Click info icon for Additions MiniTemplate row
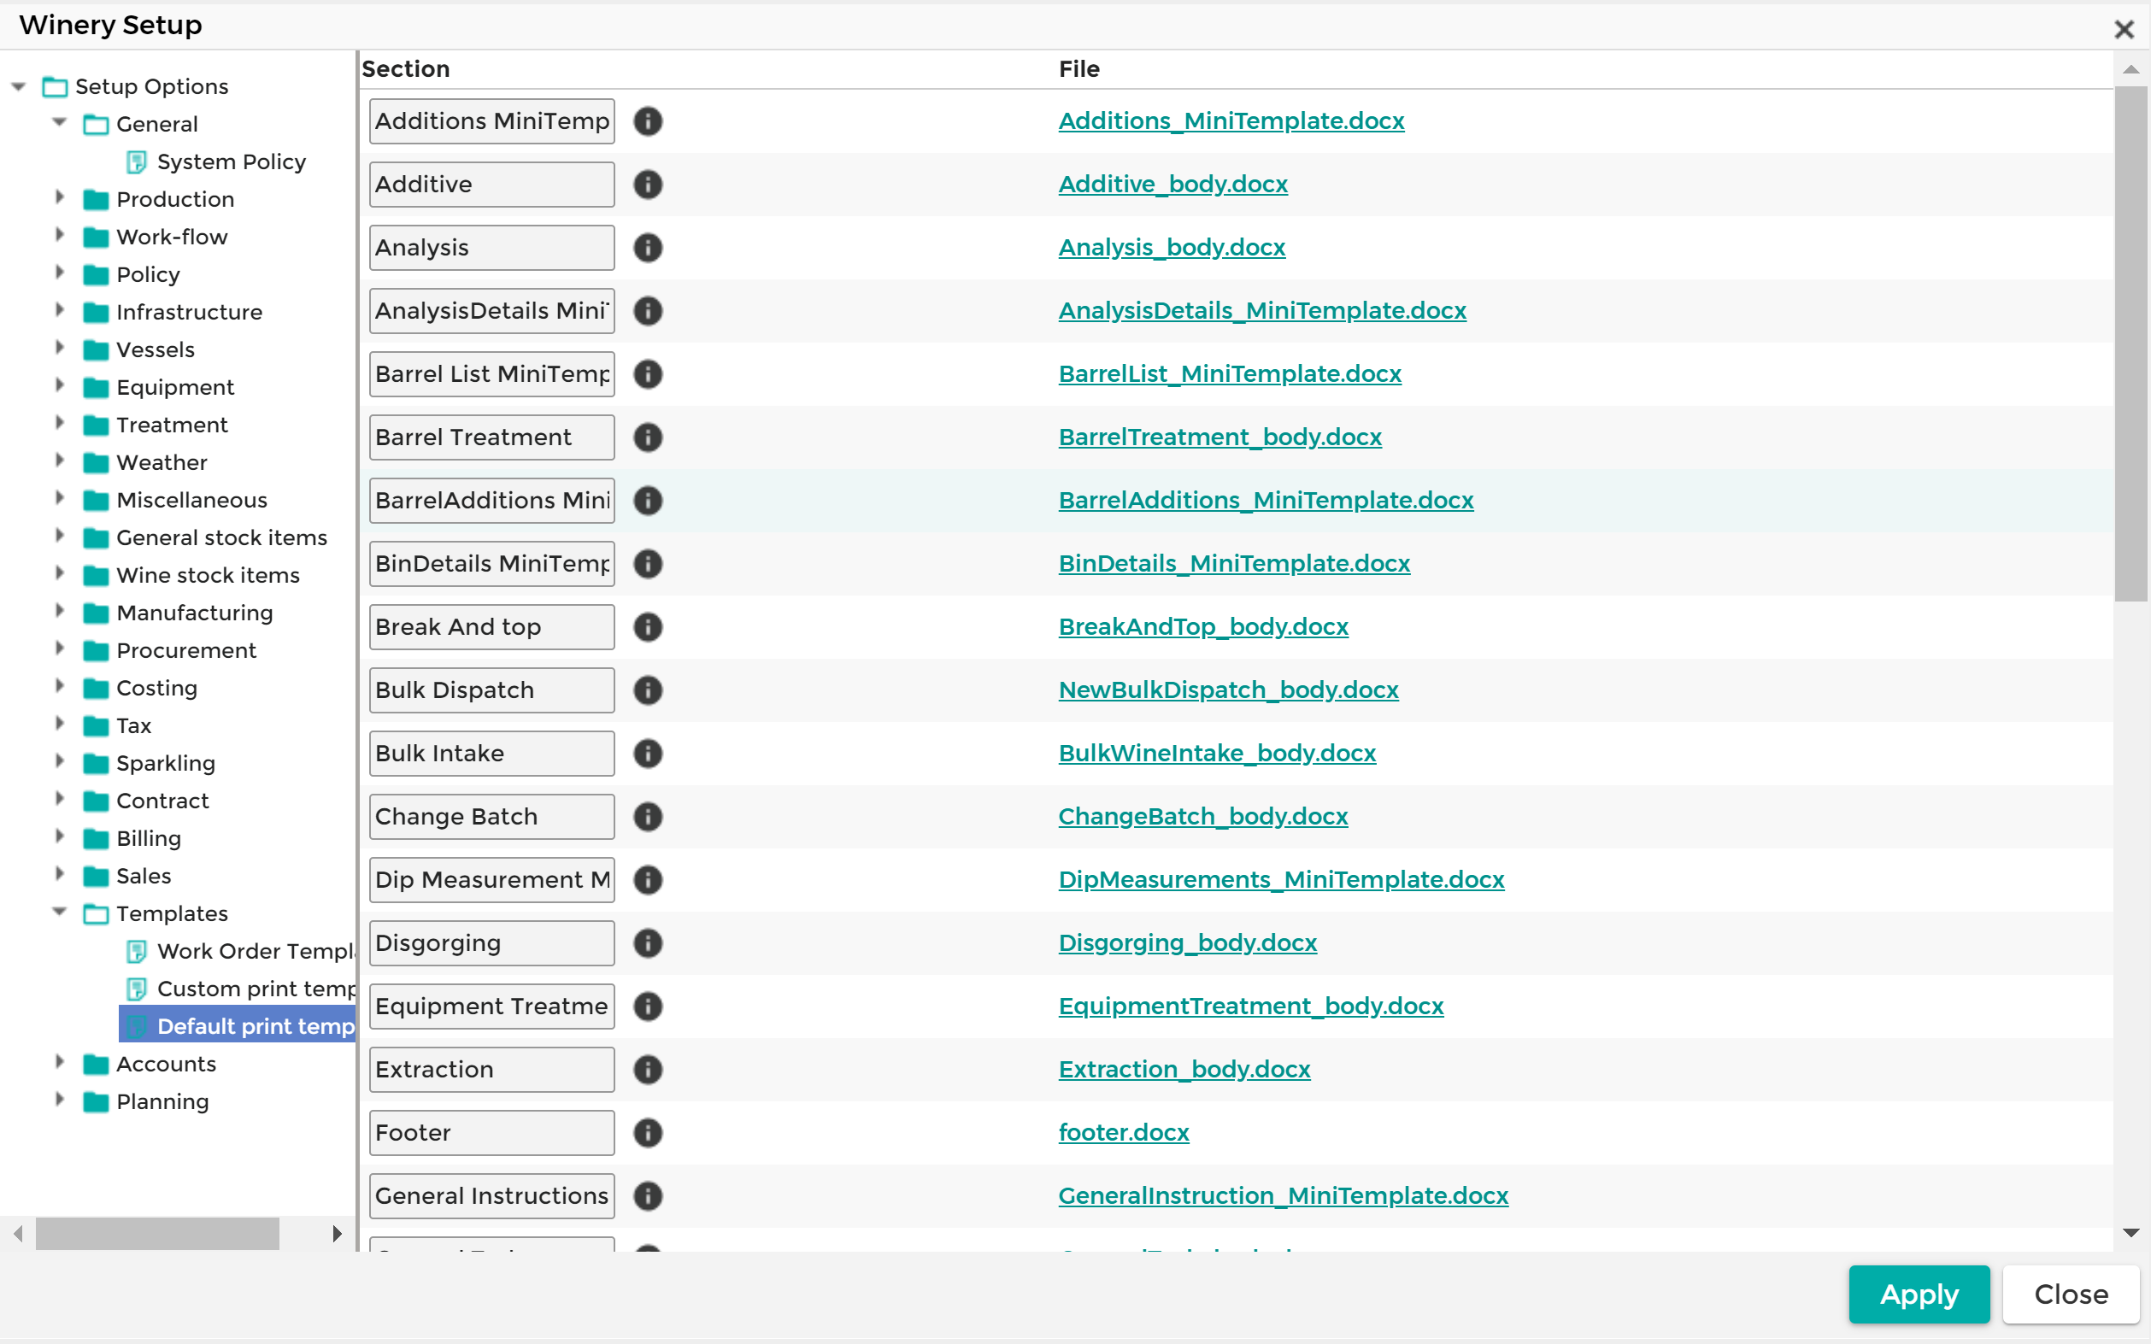The width and height of the screenshot is (2151, 1344). (648, 120)
